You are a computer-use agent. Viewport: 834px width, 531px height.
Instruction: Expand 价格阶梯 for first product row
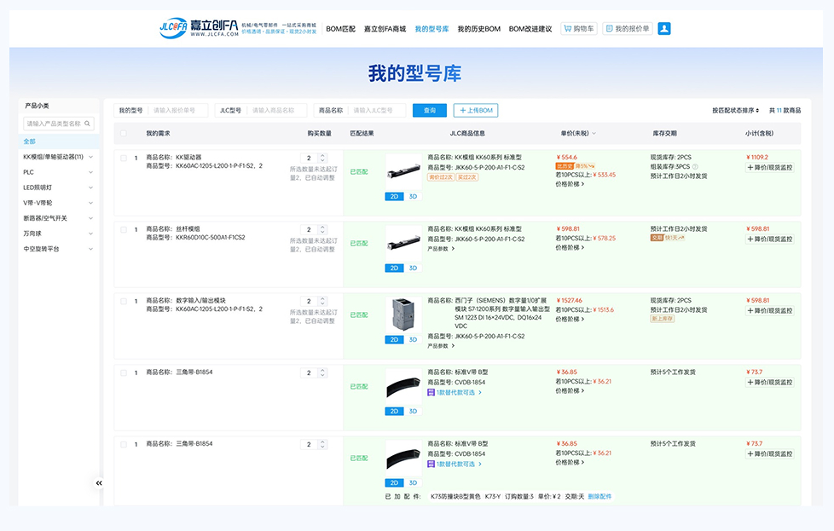[570, 184]
